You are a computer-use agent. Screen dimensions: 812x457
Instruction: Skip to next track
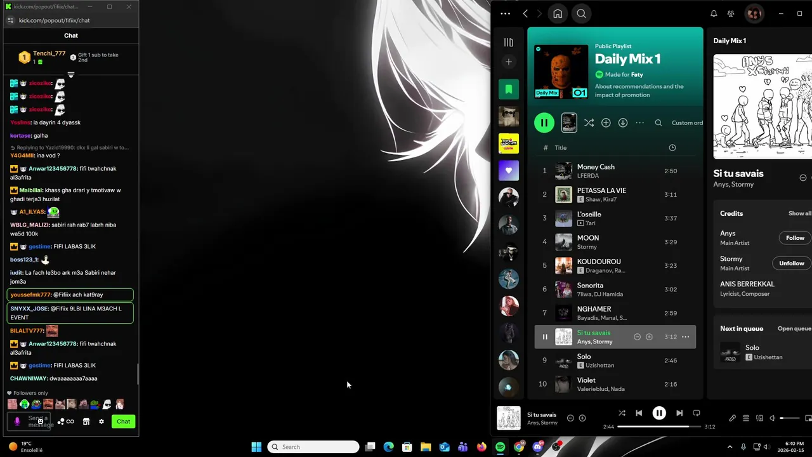tap(679, 413)
